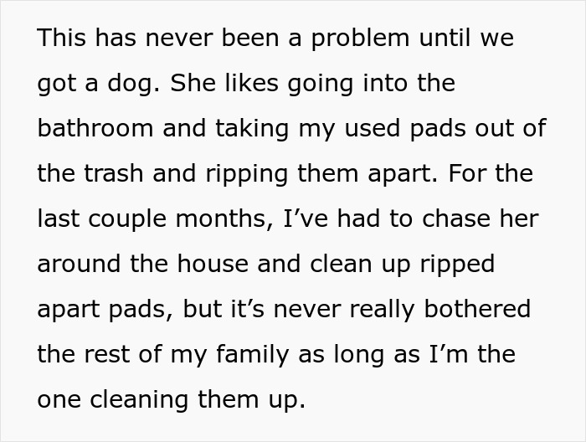The height and width of the screenshot is (442, 586).
Task: Select the word "dog." in second line
Action: click(x=133, y=85)
